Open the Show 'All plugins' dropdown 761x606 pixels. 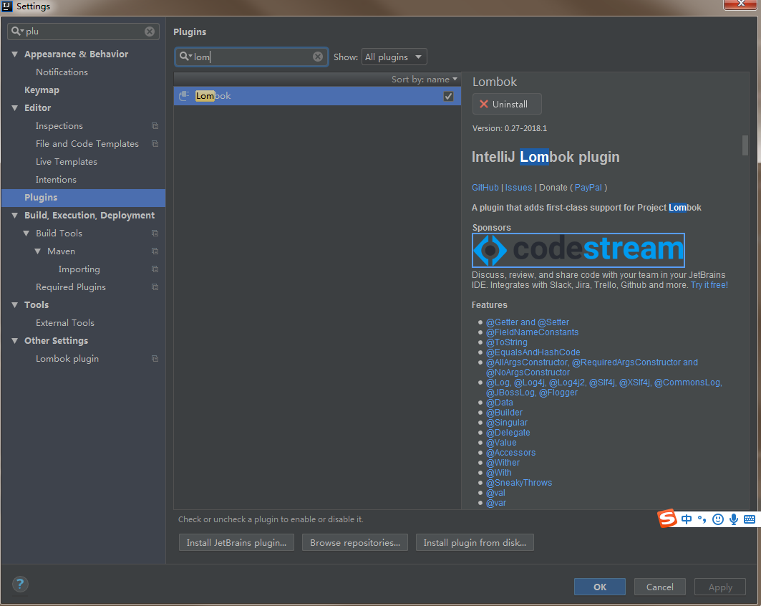point(394,57)
